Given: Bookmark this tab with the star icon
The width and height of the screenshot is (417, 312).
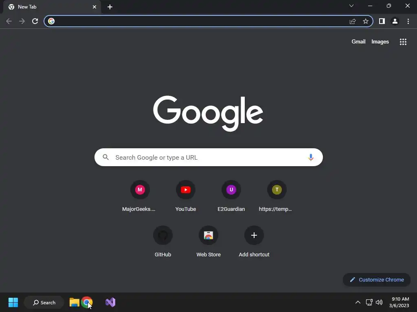Looking at the screenshot, I should coord(366,21).
